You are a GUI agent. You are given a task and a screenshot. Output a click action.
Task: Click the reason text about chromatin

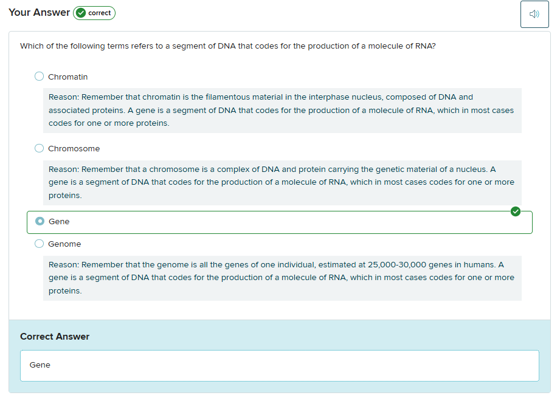coord(282,110)
